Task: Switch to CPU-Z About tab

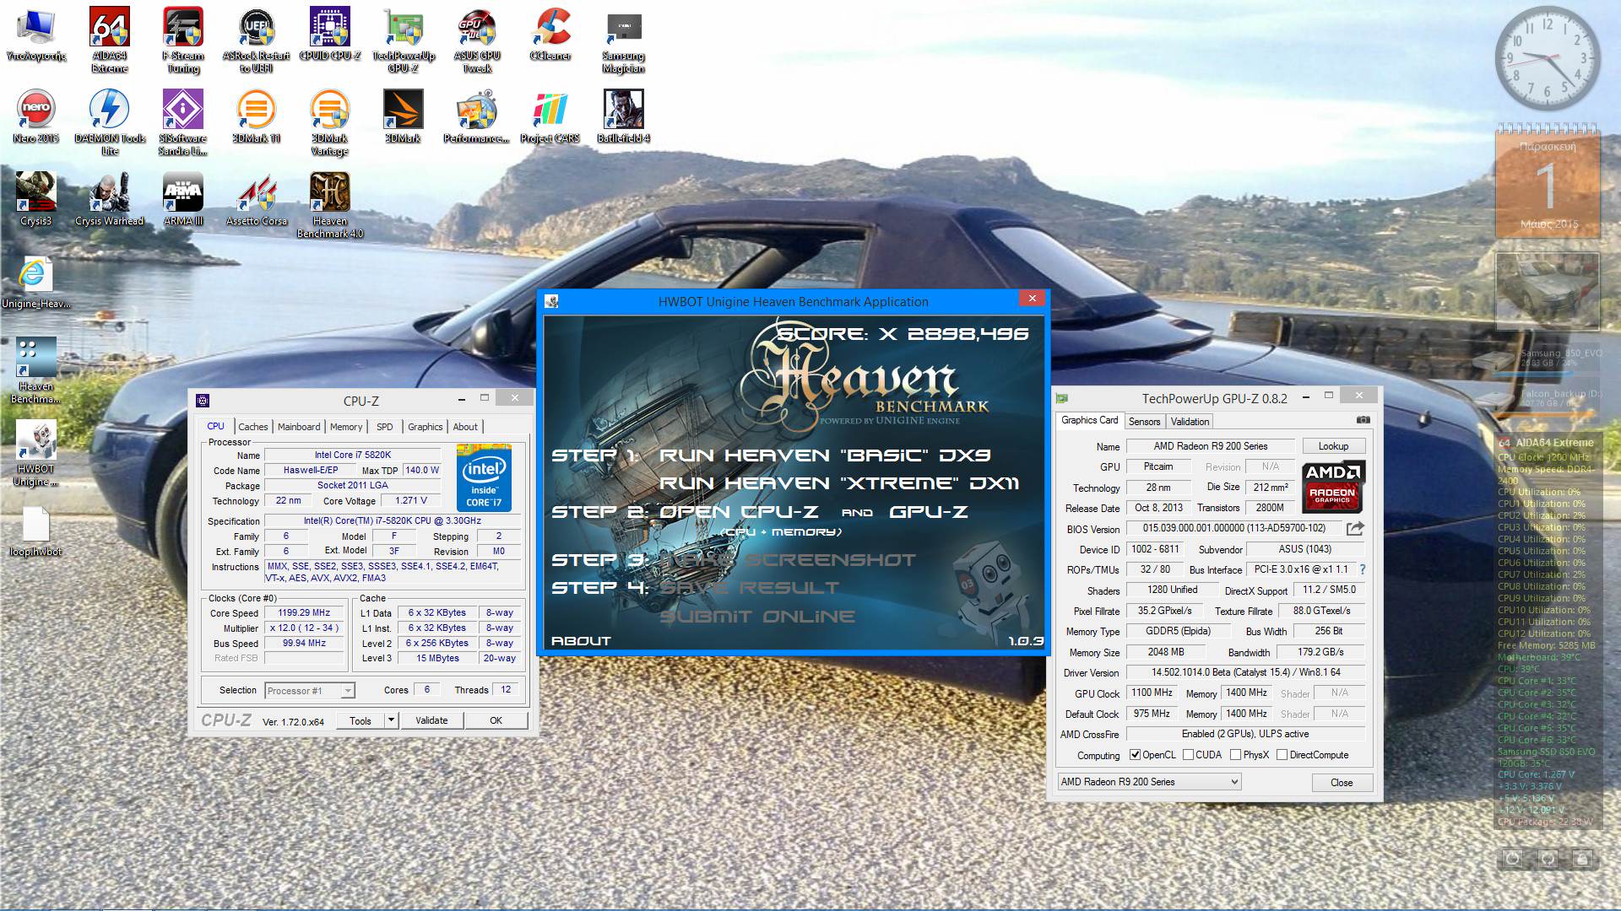Action: pos(465,427)
